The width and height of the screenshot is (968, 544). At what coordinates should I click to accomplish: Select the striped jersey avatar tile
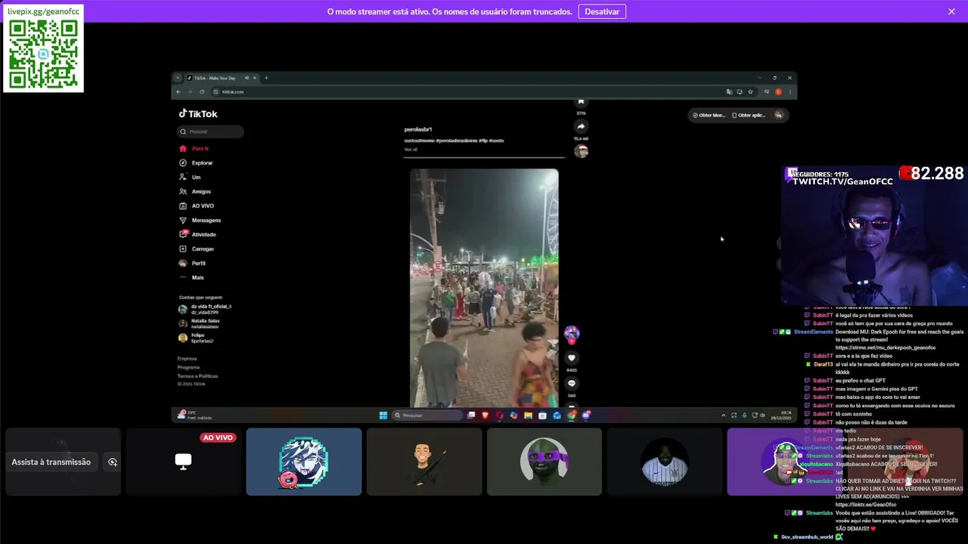[665, 462]
